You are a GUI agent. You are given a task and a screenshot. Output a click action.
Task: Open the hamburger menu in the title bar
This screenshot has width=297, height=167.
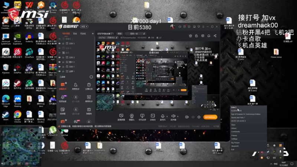tap(203, 27)
